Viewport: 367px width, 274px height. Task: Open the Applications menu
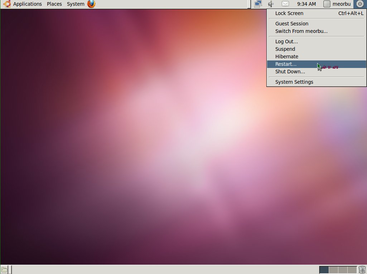[28, 4]
